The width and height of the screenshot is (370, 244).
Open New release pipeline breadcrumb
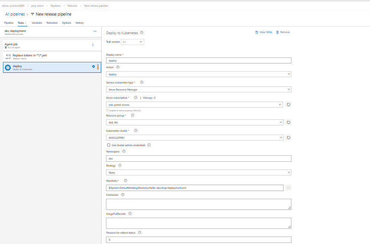(96, 6)
